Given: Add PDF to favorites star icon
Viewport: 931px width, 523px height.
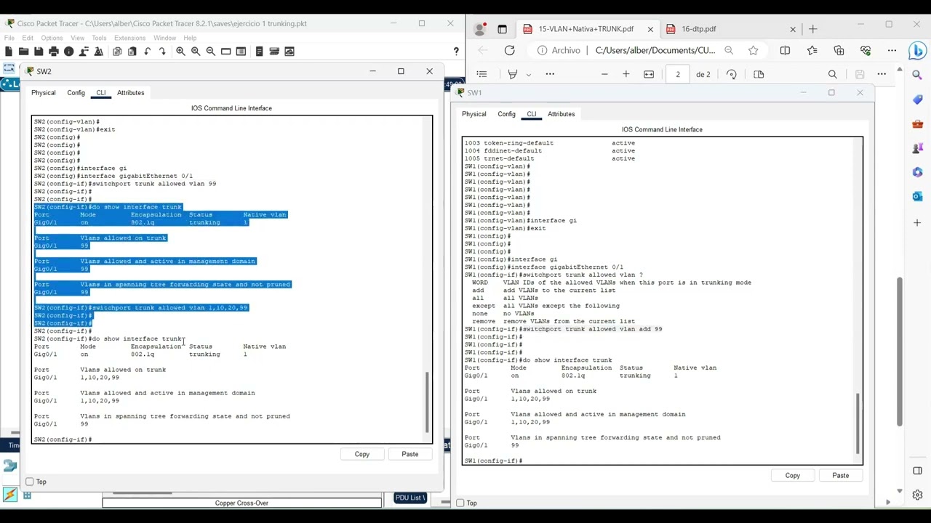Looking at the screenshot, I should [x=753, y=50].
